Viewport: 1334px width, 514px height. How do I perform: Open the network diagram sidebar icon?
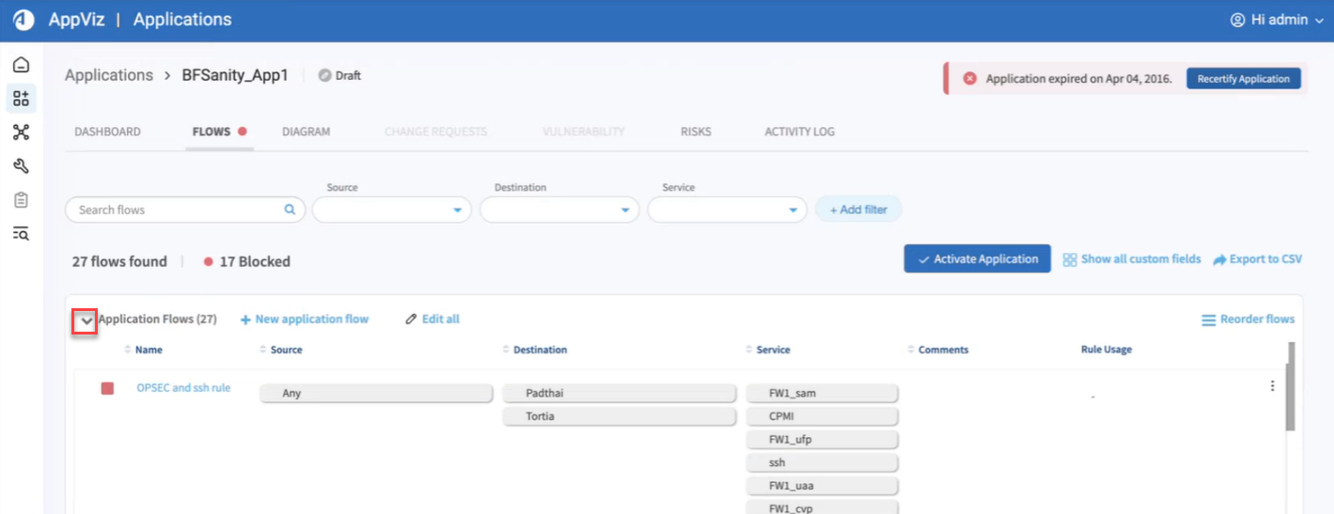point(21,132)
